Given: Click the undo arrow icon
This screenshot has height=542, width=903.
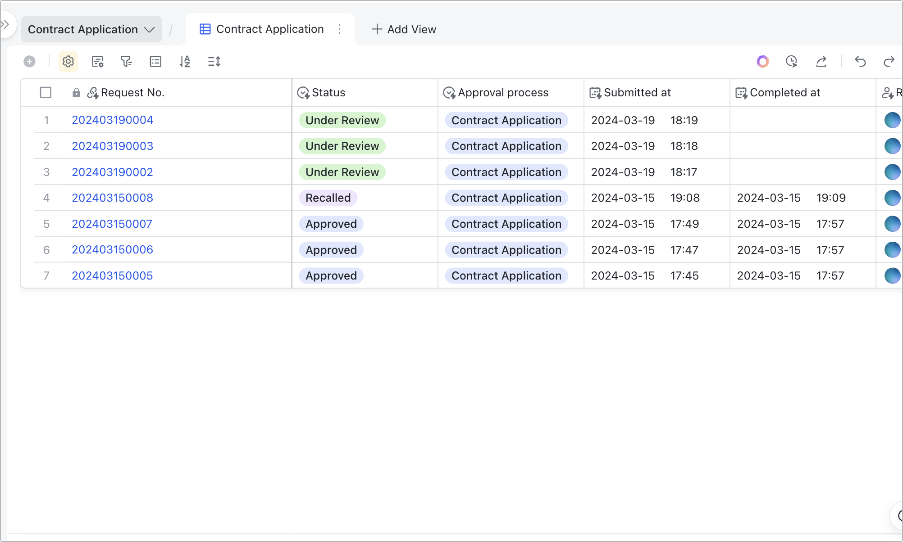Looking at the screenshot, I should click(860, 62).
